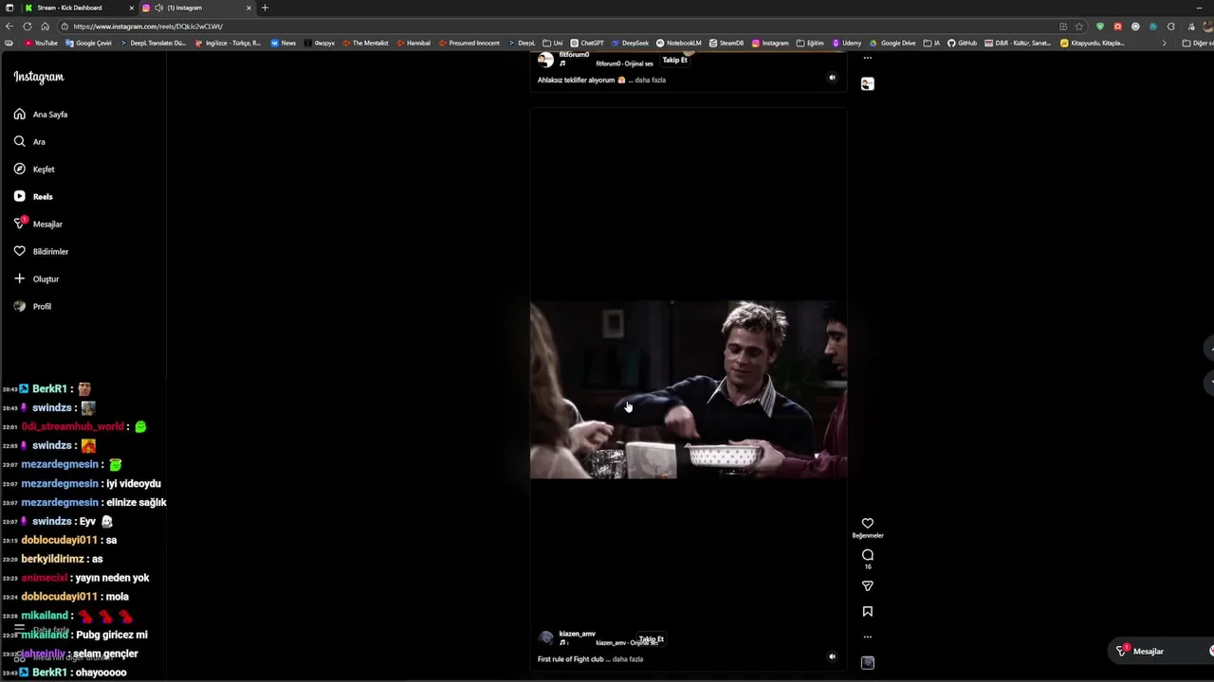The width and height of the screenshot is (1214, 682).
Task: Click chat username mezardegmesin 'iyi videoydu'
Action: click(x=60, y=483)
